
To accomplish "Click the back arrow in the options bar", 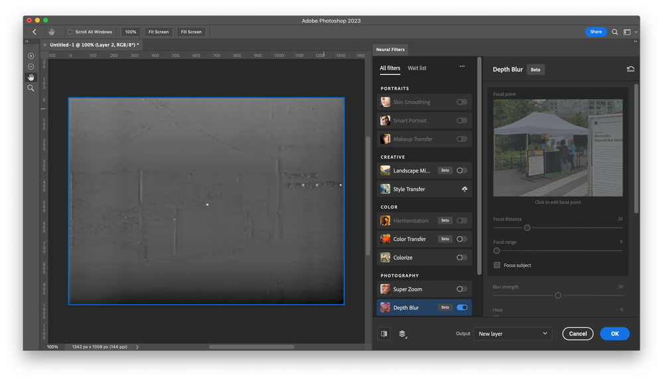I will [x=35, y=32].
